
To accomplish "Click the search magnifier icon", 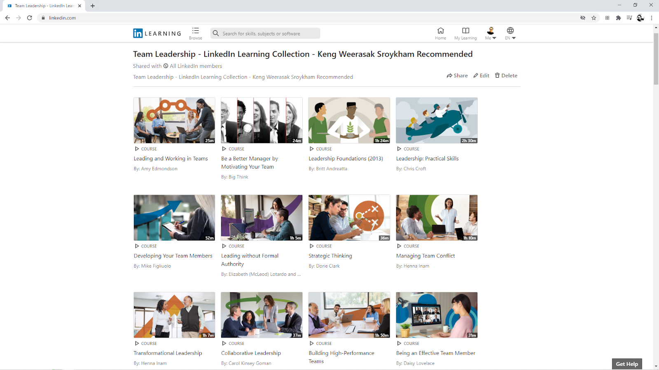I will tap(216, 33).
